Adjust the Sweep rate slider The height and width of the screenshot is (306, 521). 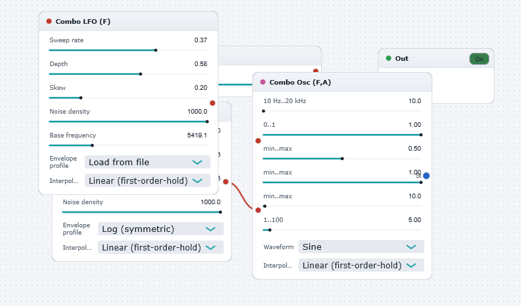(x=128, y=50)
